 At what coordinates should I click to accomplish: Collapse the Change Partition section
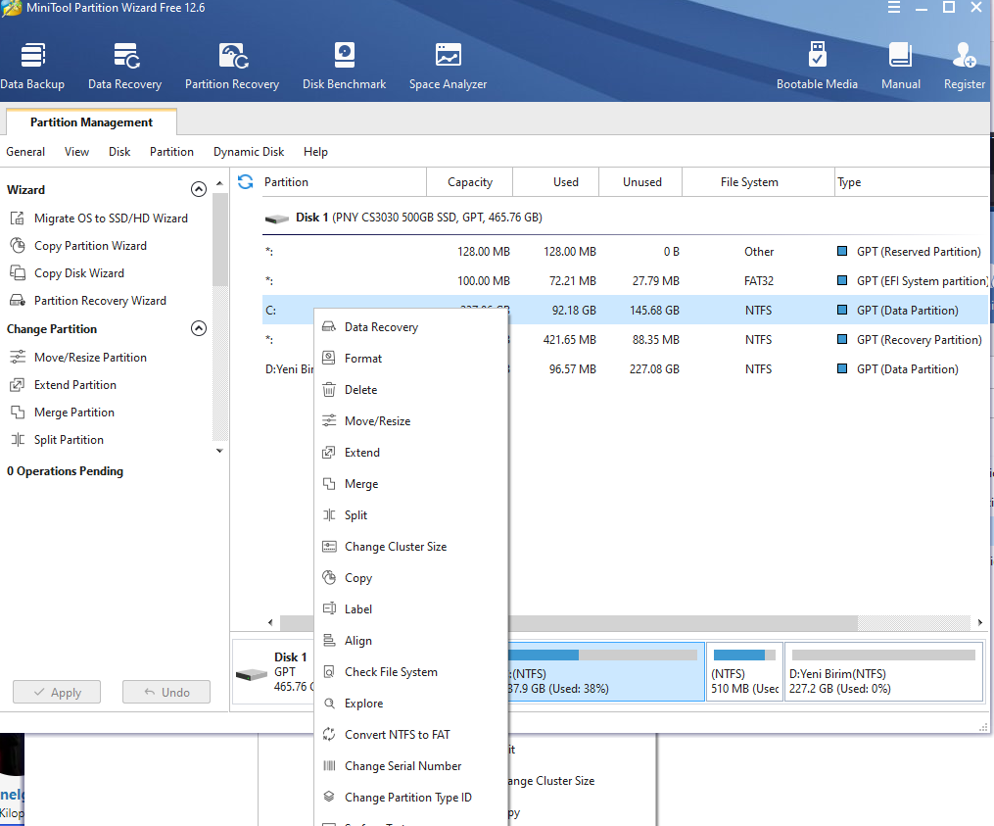tap(199, 329)
